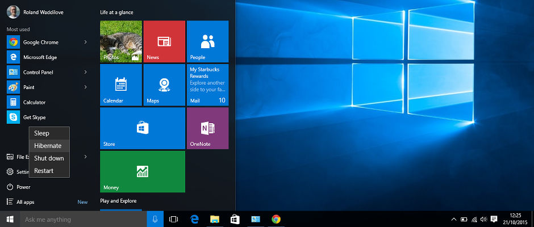Click the Power button in Start menu
Screen dimensions: 534x227
pos(23,187)
